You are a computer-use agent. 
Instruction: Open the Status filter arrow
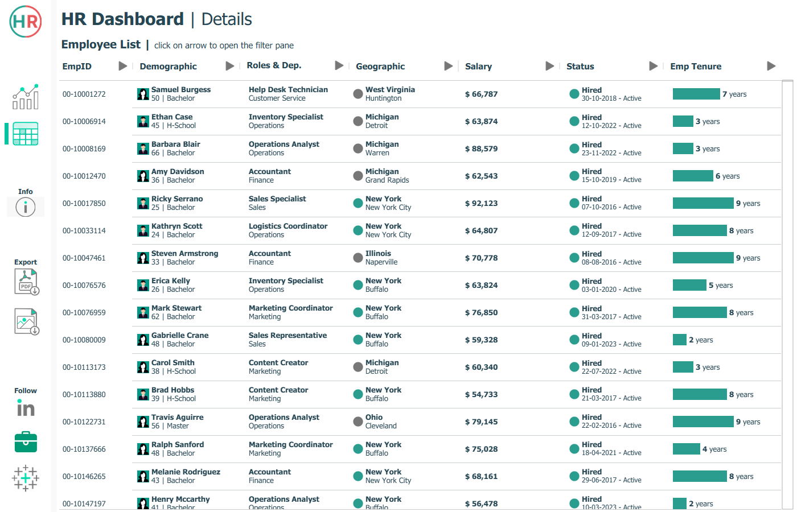[654, 66]
